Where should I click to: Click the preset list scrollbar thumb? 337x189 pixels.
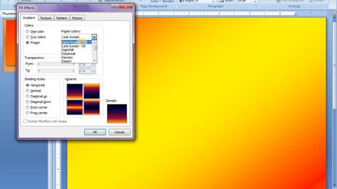pyautogui.click(x=94, y=48)
